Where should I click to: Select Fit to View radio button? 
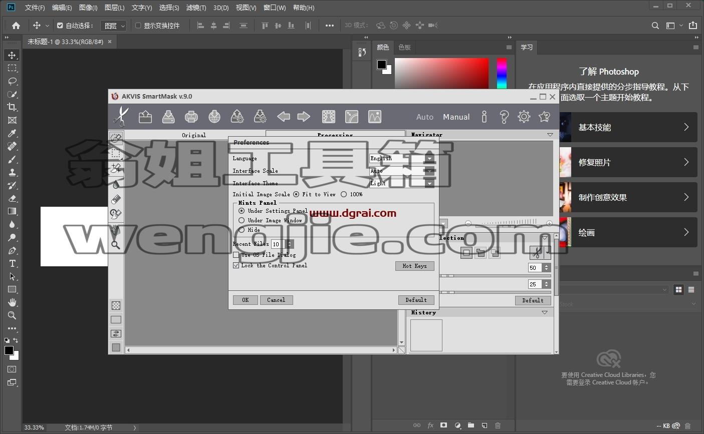[296, 194]
